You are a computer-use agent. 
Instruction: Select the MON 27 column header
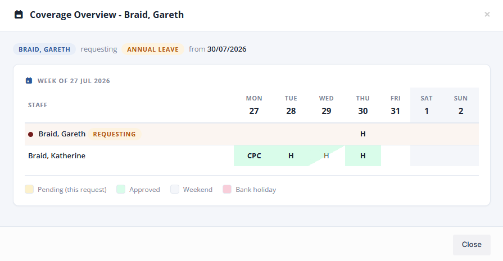pyautogui.click(x=254, y=105)
